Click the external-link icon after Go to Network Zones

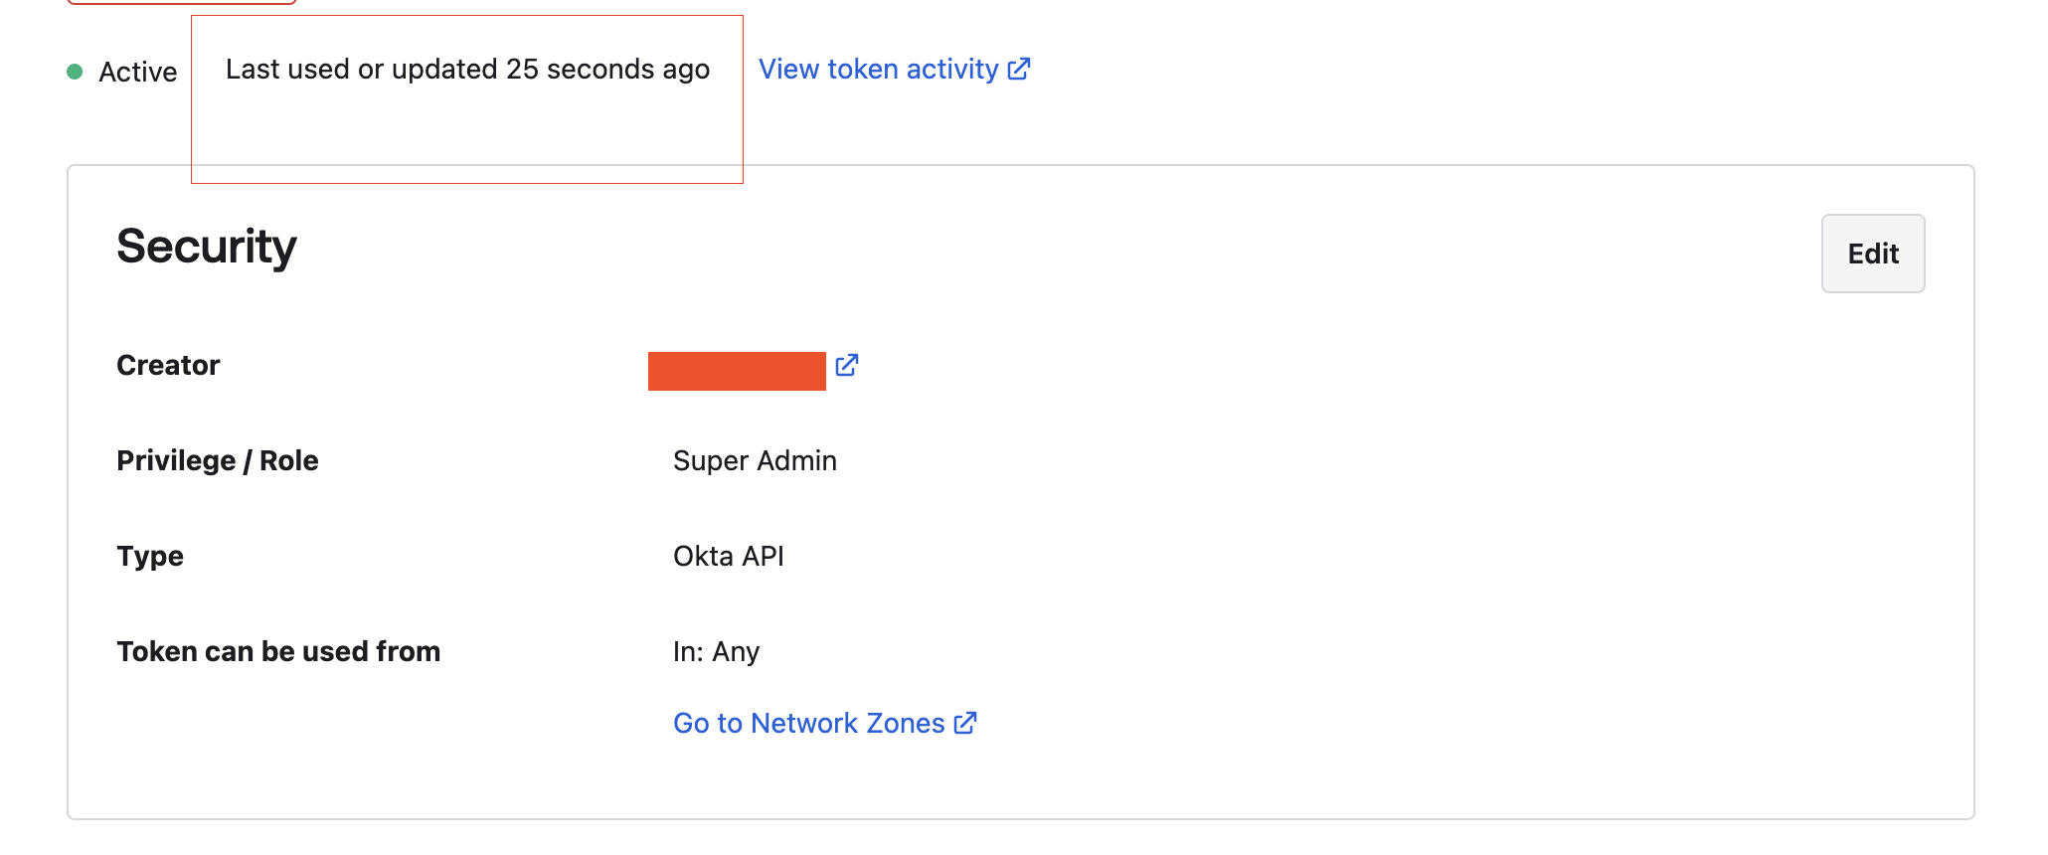pyautogui.click(x=965, y=723)
